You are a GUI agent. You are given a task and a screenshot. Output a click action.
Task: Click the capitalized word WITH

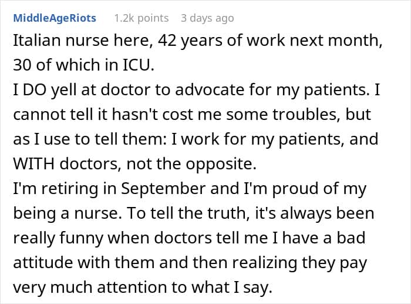pos(34,164)
